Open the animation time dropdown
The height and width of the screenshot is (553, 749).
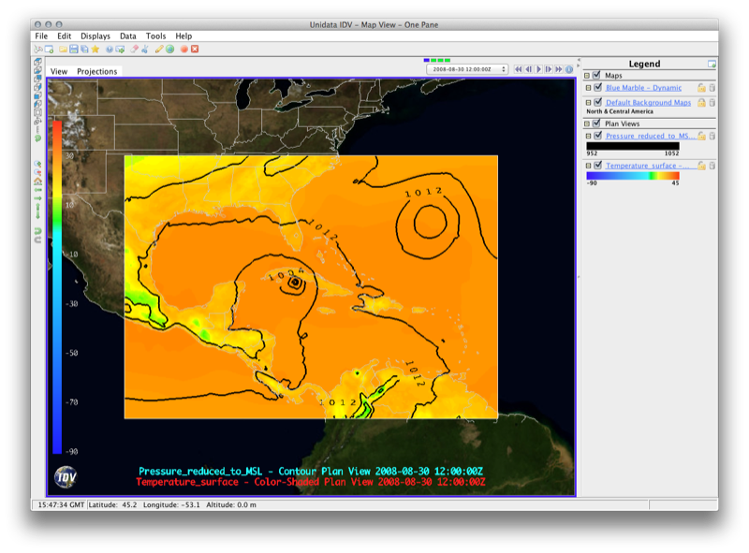coord(466,69)
